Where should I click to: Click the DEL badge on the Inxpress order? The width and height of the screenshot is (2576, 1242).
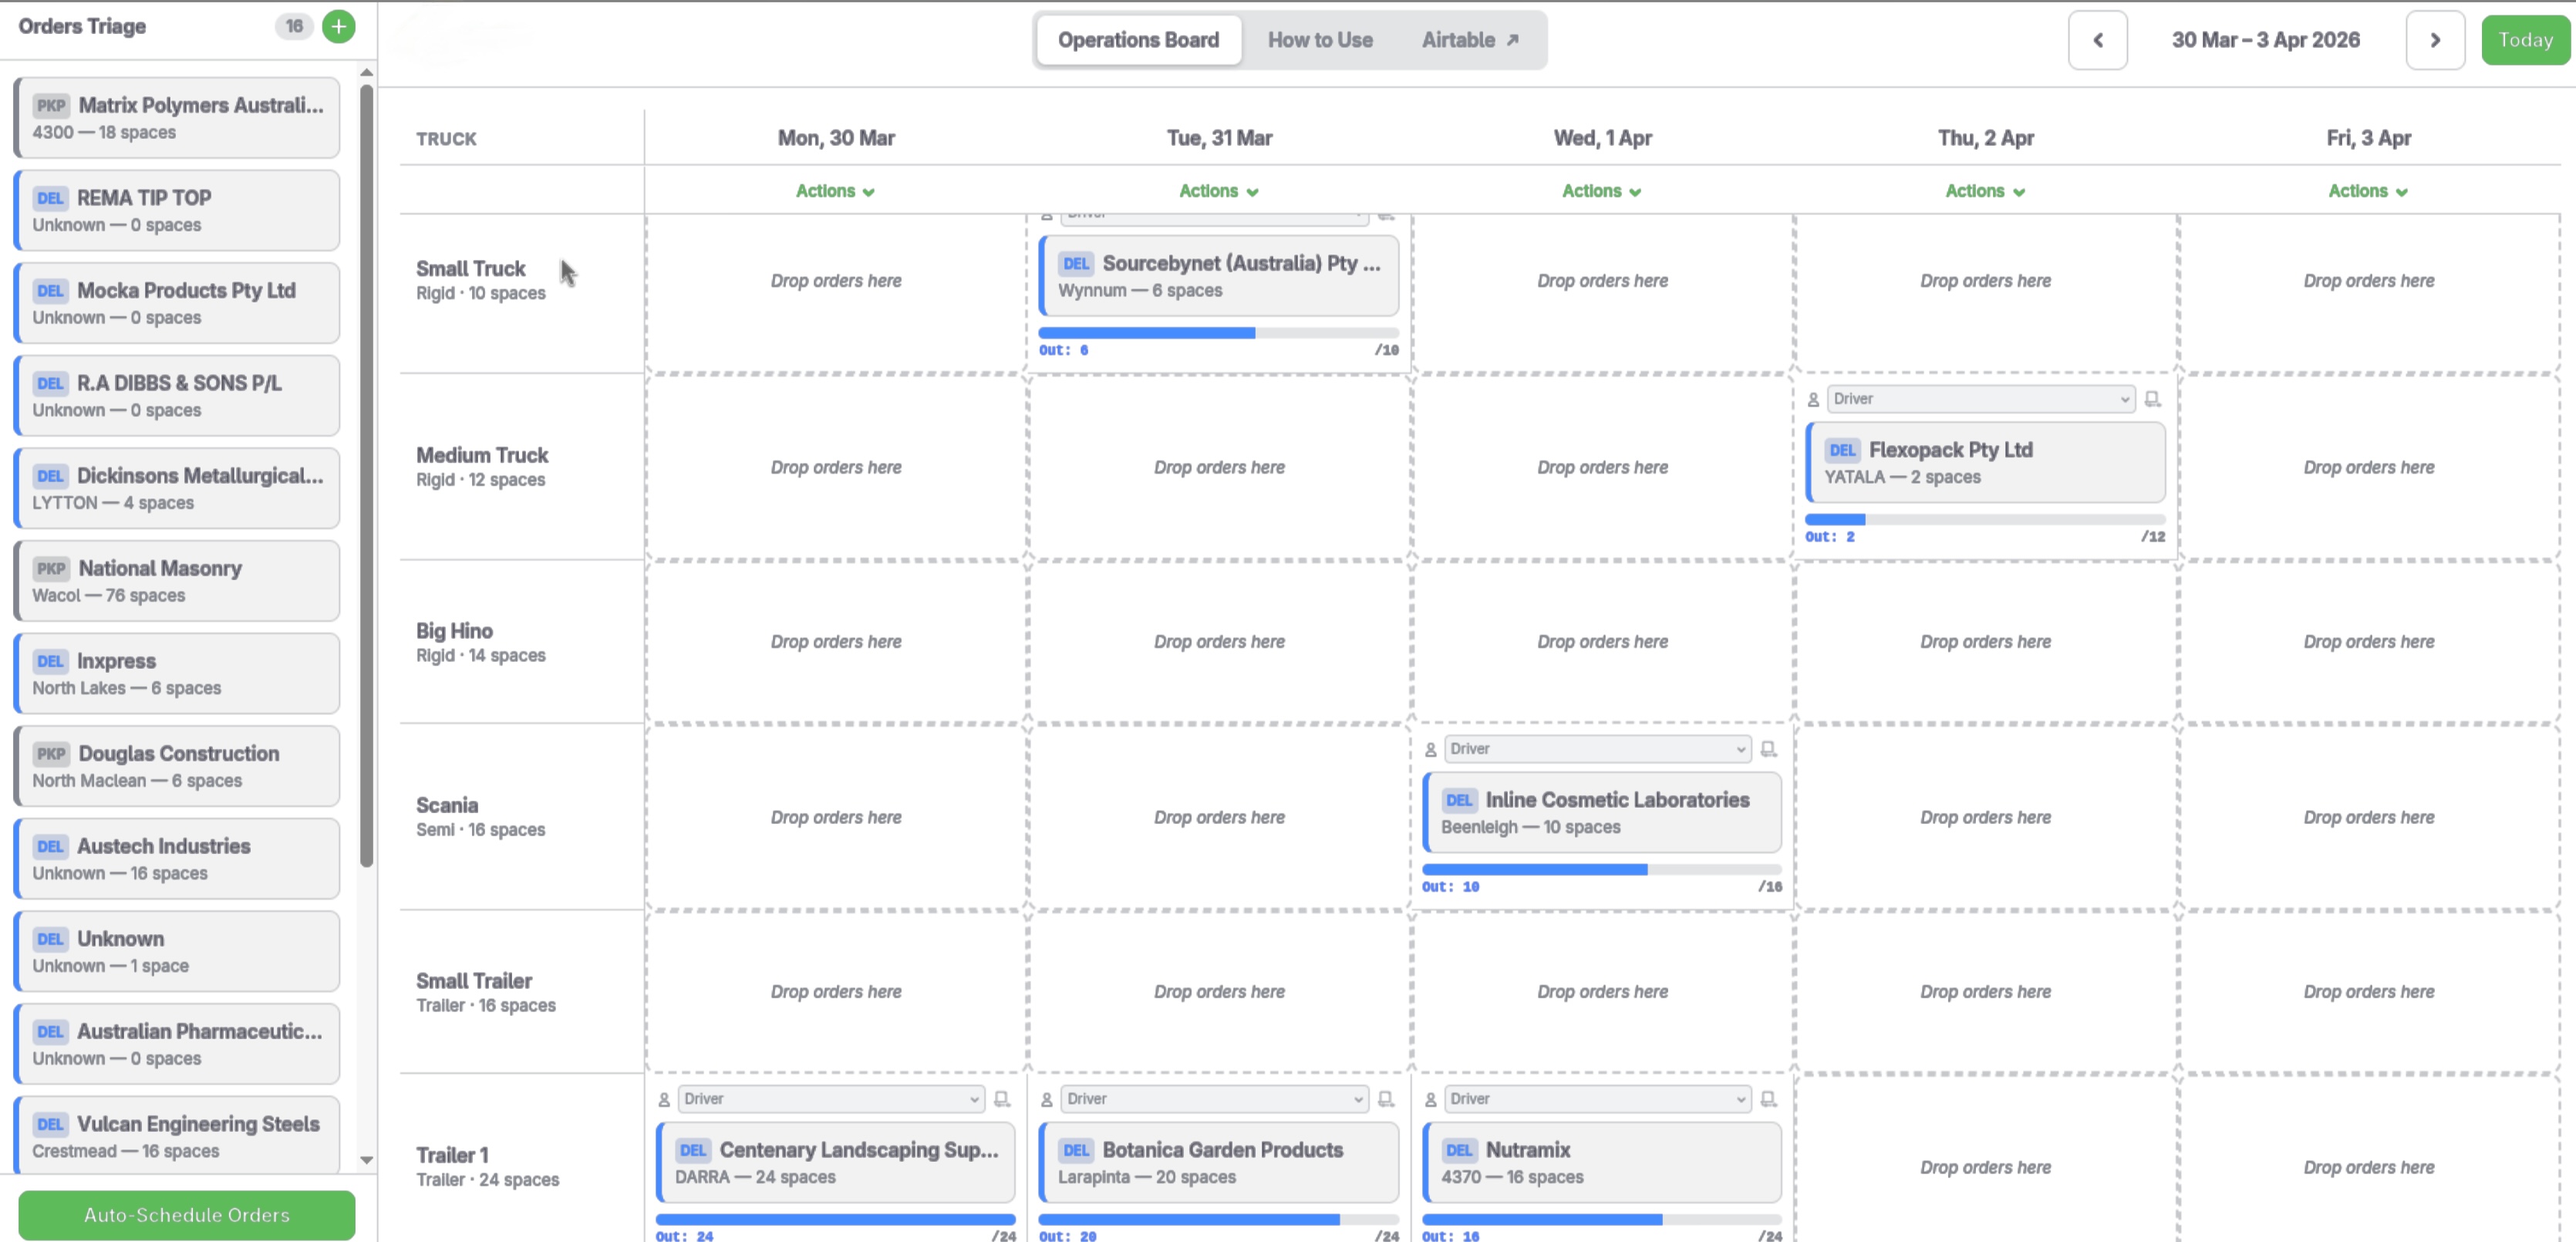50,661
